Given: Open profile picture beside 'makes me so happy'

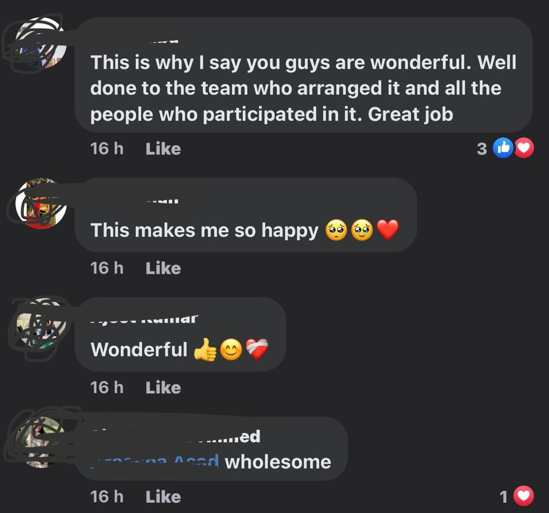Looking at the screenshot, I should tap(41, 203).
